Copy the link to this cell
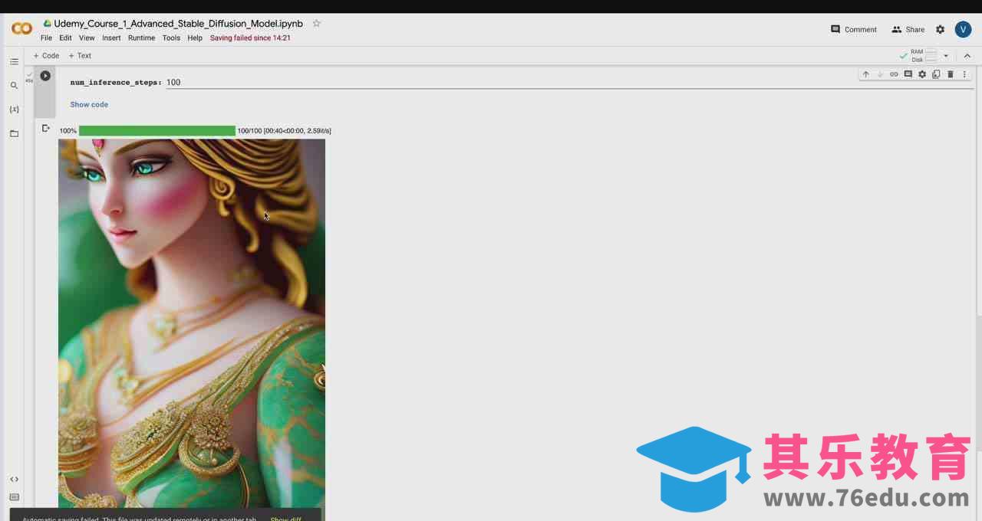 (894, 74)
